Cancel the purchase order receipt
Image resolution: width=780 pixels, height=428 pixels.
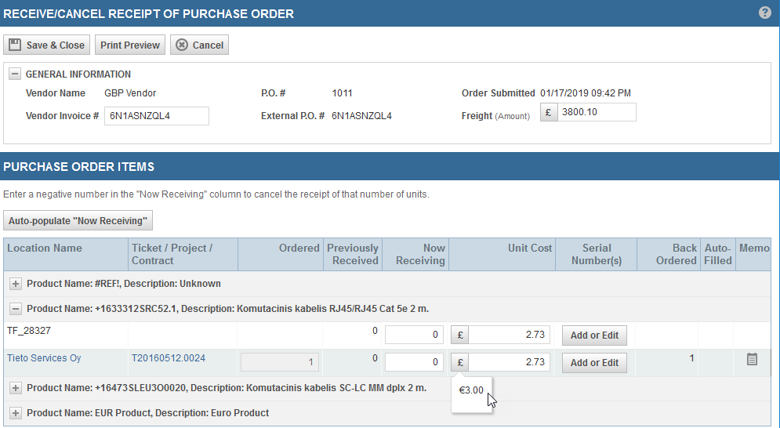(200, 45)
